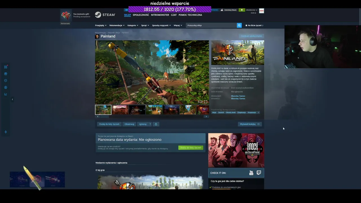This screenshot has height=203, width=361.
Task: Open Twitch icon under Check it on
Action: [259, 173]
